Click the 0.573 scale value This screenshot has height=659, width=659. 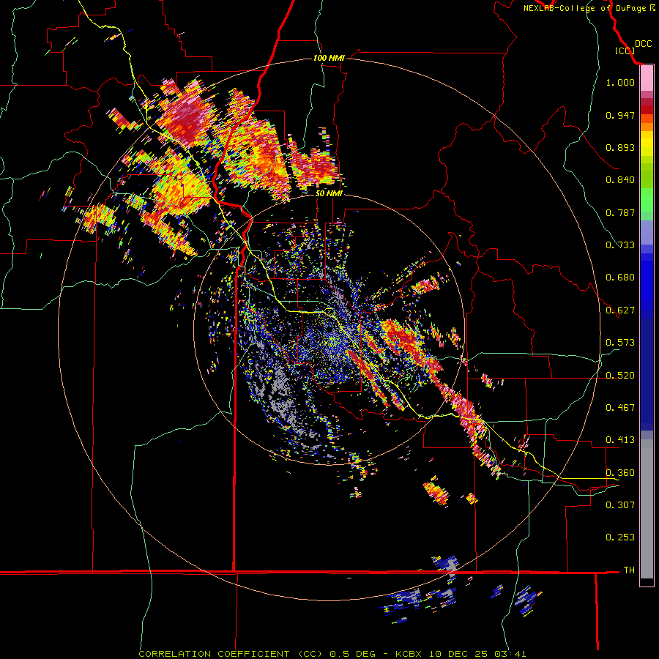[620, 343]
